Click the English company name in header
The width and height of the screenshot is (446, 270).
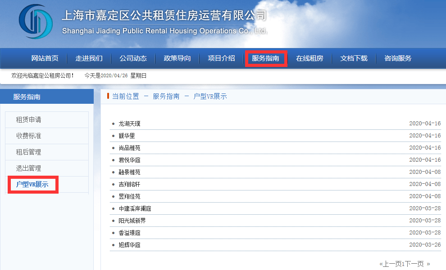[165, 31]
